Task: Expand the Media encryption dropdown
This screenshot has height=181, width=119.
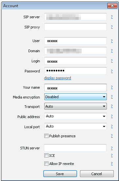Action: [x=75, y=97]
